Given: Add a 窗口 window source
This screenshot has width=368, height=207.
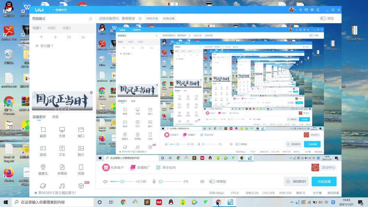Looking at the screenshot, I should [x=81, y=132].
